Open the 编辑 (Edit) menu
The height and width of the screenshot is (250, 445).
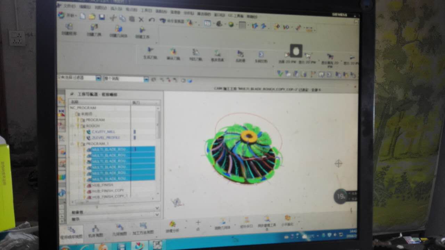(x=85, y=7)
